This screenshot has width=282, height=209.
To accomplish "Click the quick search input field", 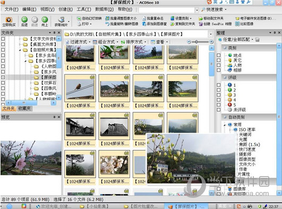I will point(167,10).
